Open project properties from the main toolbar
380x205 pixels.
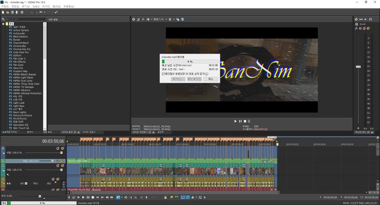tap(22, 12)
